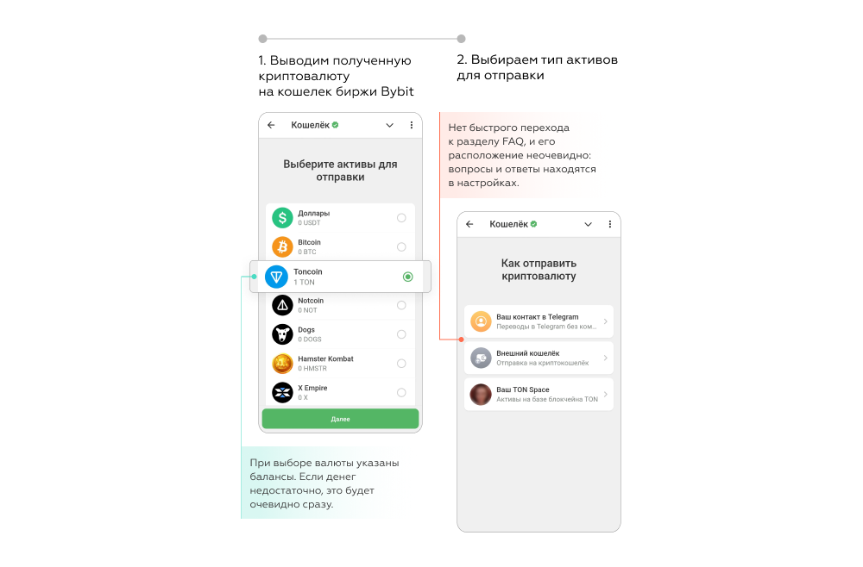Select the Доллары USDT radio button
Image resolution: width=863 pixels, height=567 pixels.
click(401, 218)
